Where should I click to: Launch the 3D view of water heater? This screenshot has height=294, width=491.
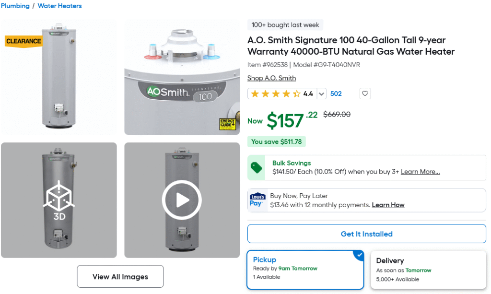(59, 200)
